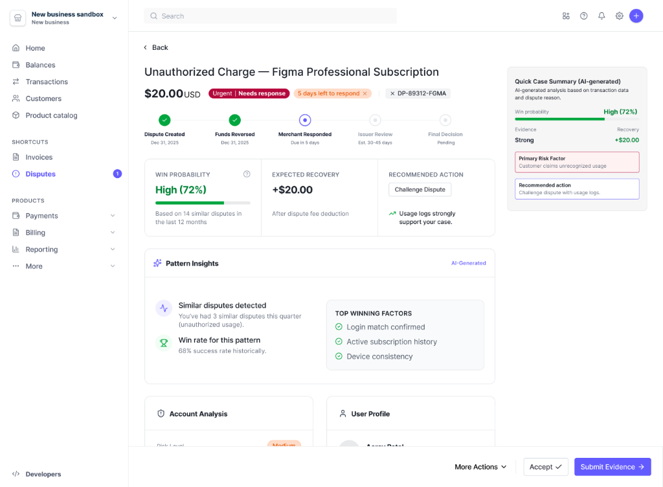The height and width of the screenshot is (487, 663).
Task: Click inside the Search field
Action: [x=272, y=16]
